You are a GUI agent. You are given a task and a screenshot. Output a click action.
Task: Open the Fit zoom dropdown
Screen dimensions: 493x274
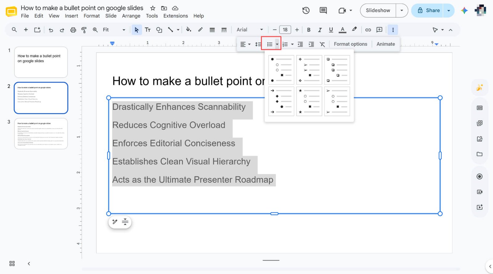point(114,30)
